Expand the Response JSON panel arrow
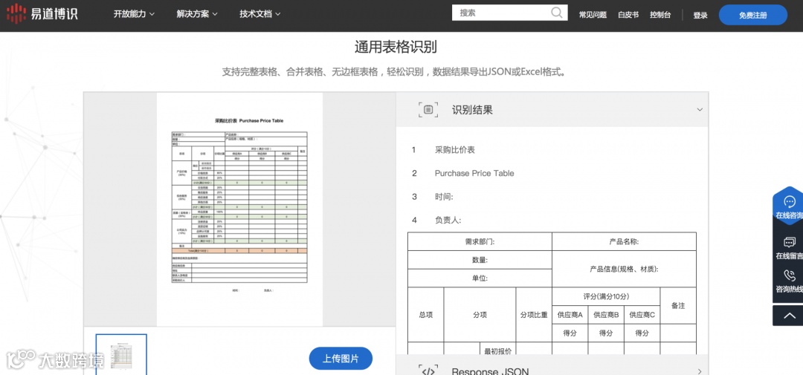The height and width of the screenshot is (375, 803). click(700, 371)
